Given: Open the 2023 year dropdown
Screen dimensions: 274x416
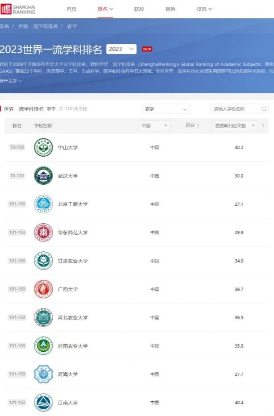Looking at the screenshot, I should click(x=121, y=49).
